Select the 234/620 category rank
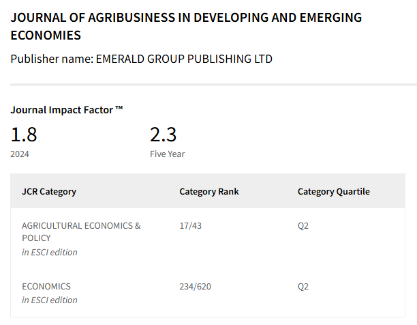 (x=195, y=286)
